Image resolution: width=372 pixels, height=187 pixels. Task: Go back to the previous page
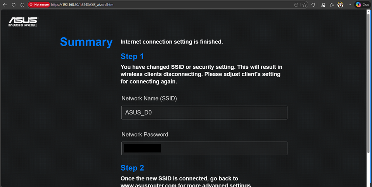pos(5,5)
